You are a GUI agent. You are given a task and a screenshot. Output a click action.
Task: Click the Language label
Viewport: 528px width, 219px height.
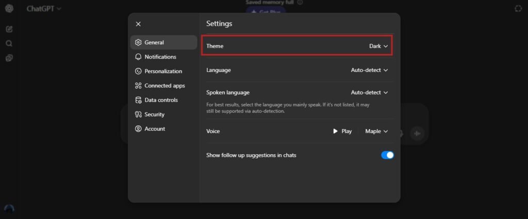pos(219,70)
